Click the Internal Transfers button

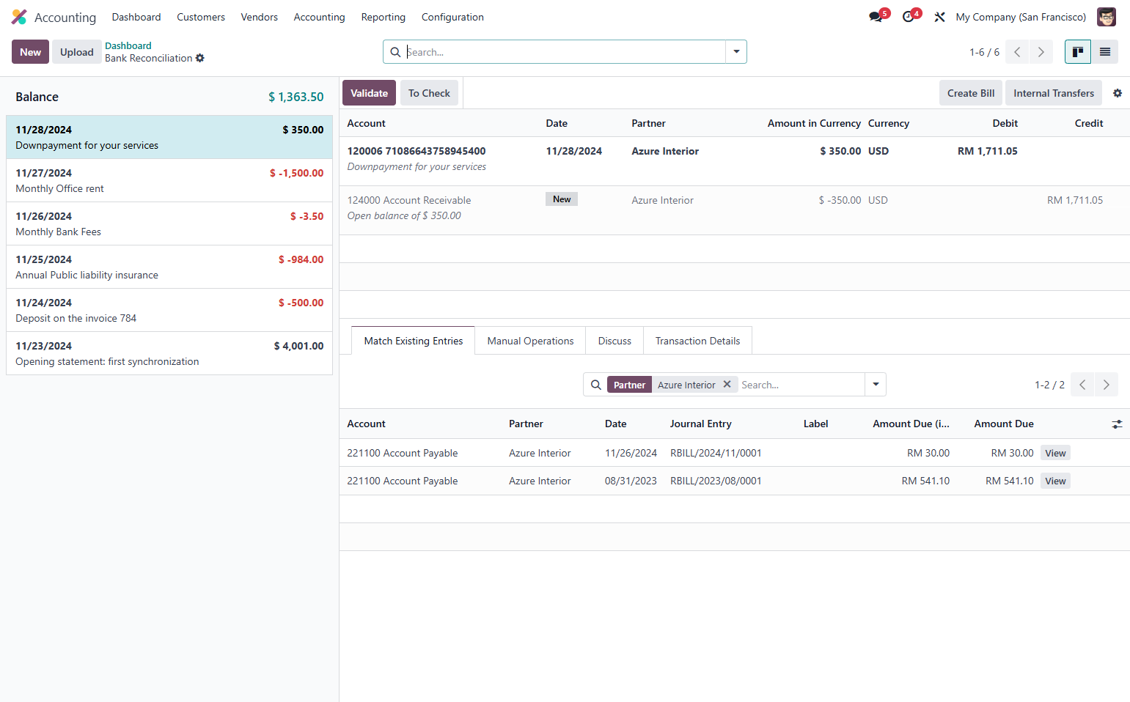1053,93
